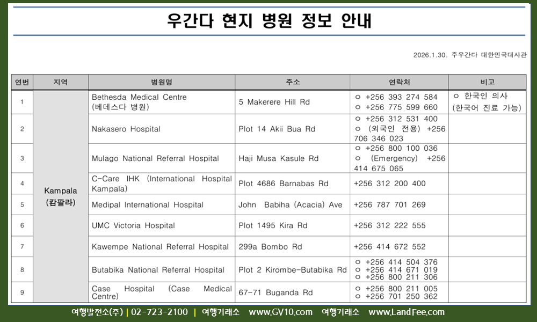Click the Plot 4686 Barnabas Rd address

[283, 184]
